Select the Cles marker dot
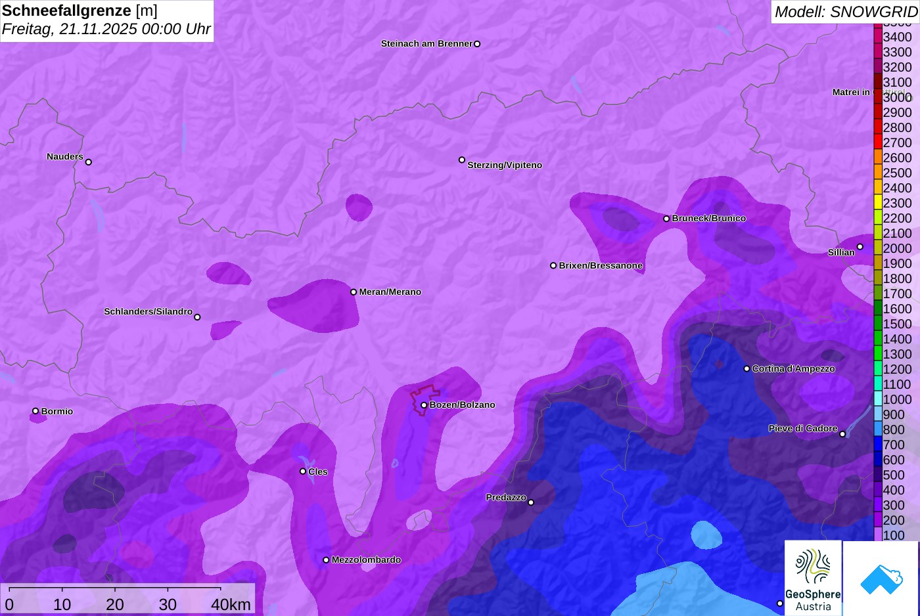The height and width of the screenshot is (616, 920). point(303,472)
